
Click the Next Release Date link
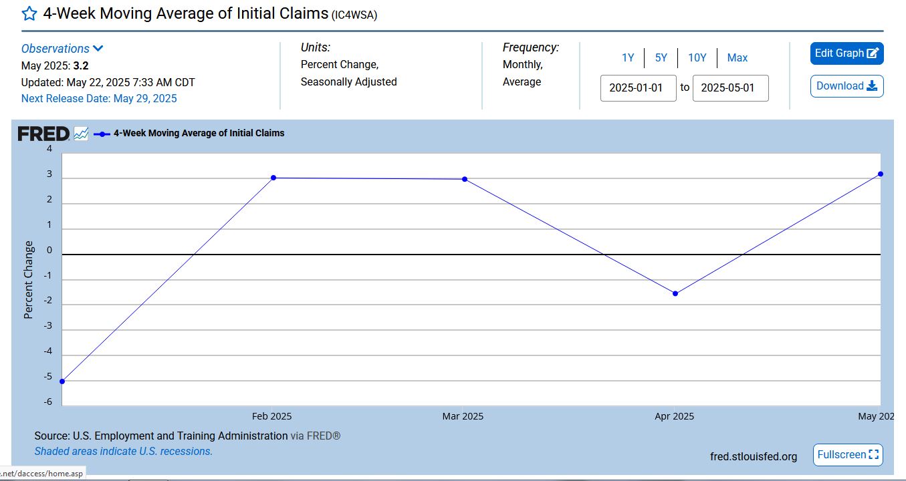pyautogui.click(x=99, y=99)
